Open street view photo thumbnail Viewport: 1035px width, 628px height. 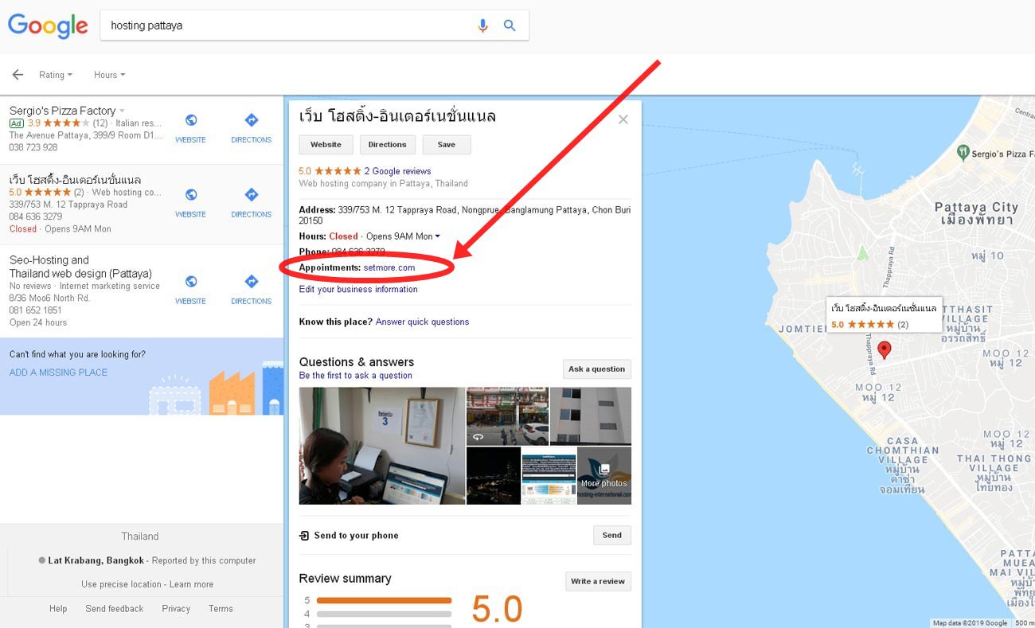point(507,415)
